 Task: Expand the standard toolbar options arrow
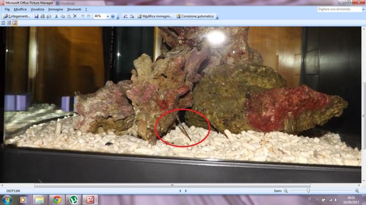[x=118, y=17]
